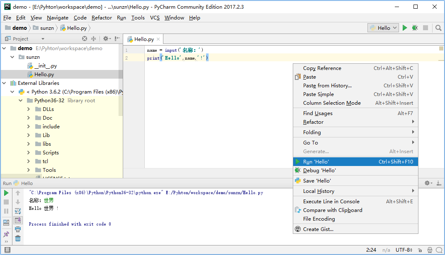445x255 pixels.
Task: Rerun Hello using Run panel green arrow
Action: (6, 193)
